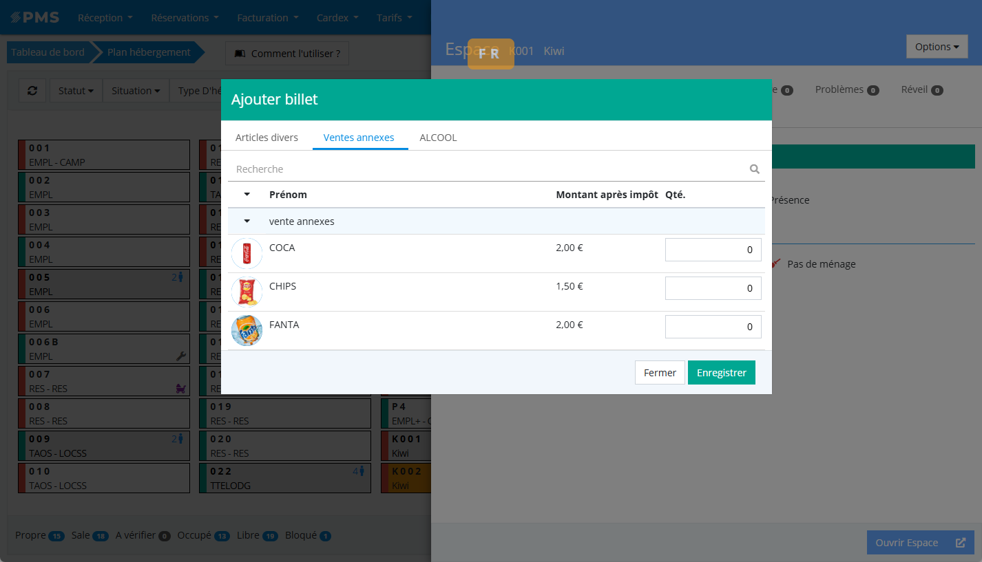Open the Statut filter dropdown
Viewport: 982px width, 562px height.
click(76, 91)
